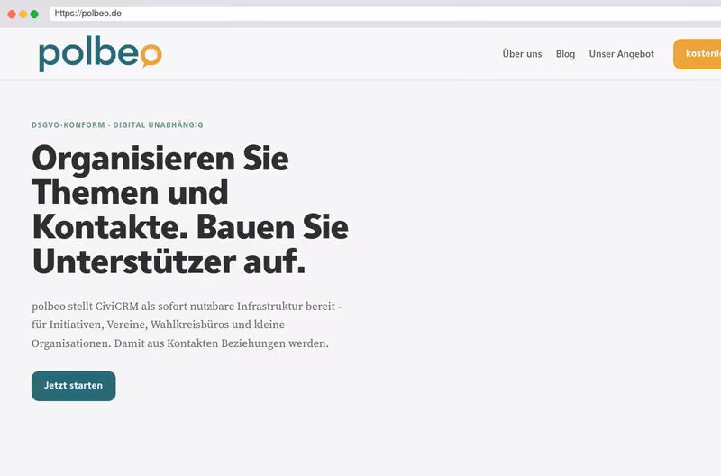The width and height of the screenshot is (721, 476).
Task: Open the Über uns page
Action: coord(522,54)
